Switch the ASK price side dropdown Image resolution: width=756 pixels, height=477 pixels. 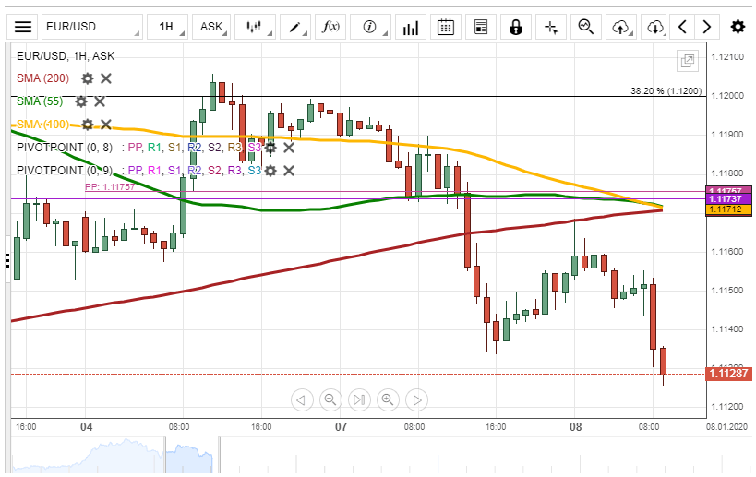[211, 27]
